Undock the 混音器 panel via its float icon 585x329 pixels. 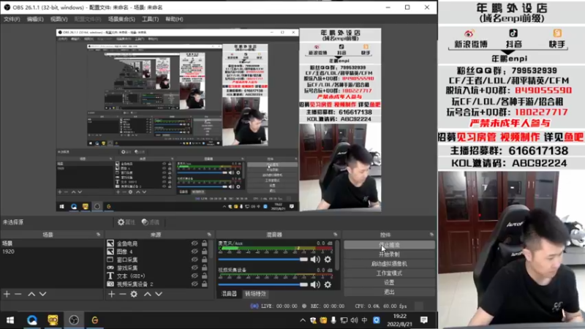(x=336, y=234)
